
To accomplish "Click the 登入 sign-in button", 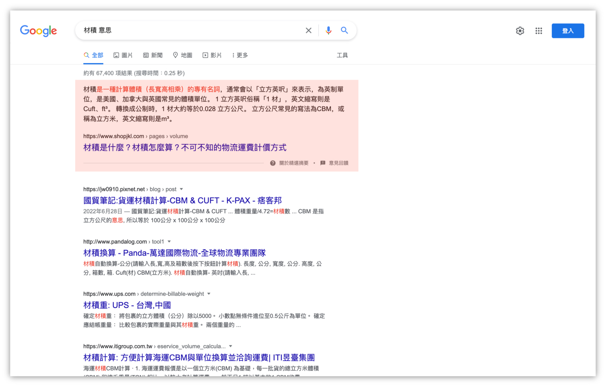I will (568, 30).
